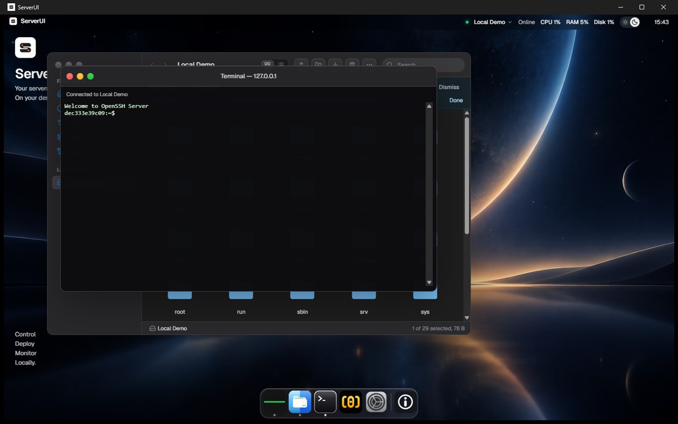Click the RAM 5% indicator
Image resolution: width=678 pixels, height=424 pixels.
pos(577,22)
